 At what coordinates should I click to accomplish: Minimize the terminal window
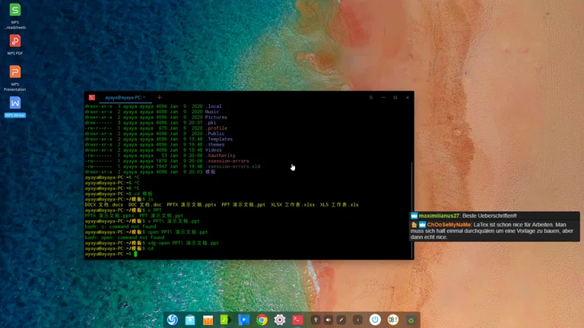click(x=383, y=97)
